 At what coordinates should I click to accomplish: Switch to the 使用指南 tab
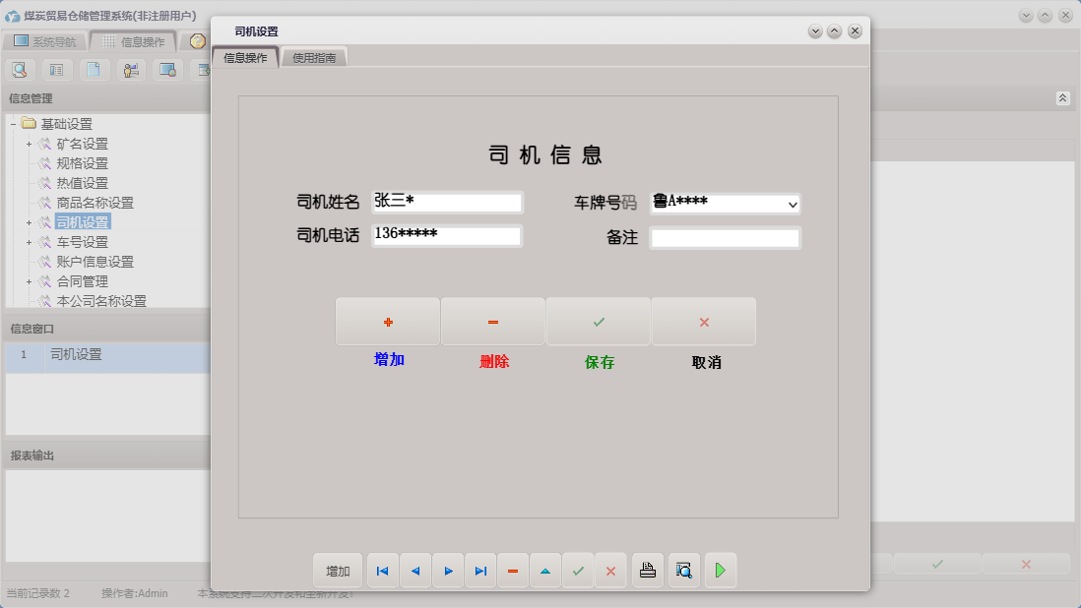313,56
